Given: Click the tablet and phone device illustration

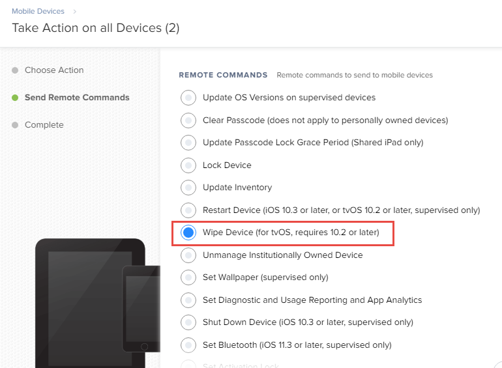Looking at the screenshot, I should [98, 303].
